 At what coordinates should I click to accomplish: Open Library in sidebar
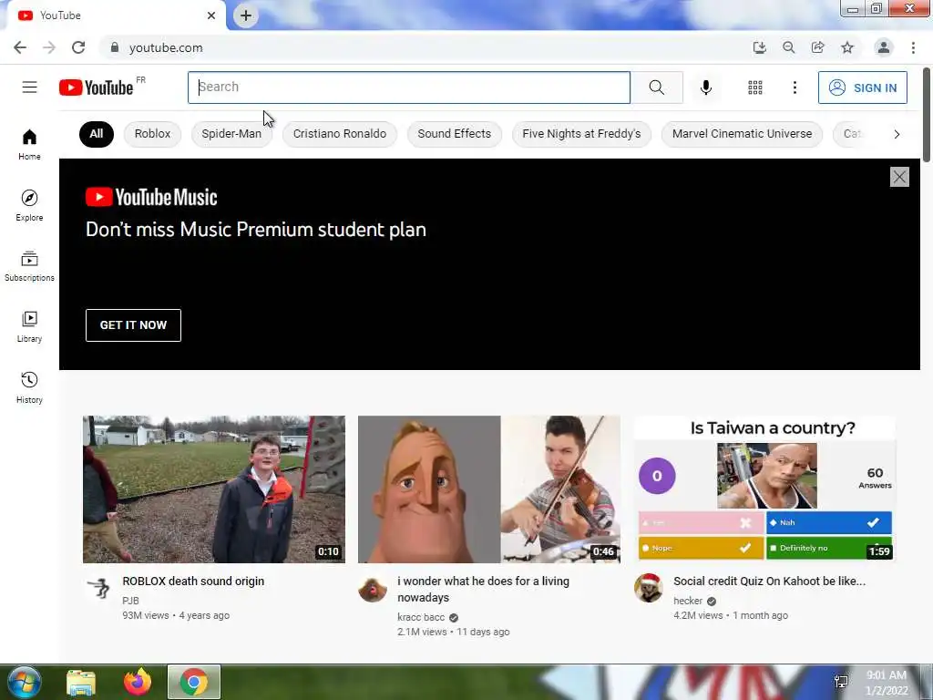[29, 327]
